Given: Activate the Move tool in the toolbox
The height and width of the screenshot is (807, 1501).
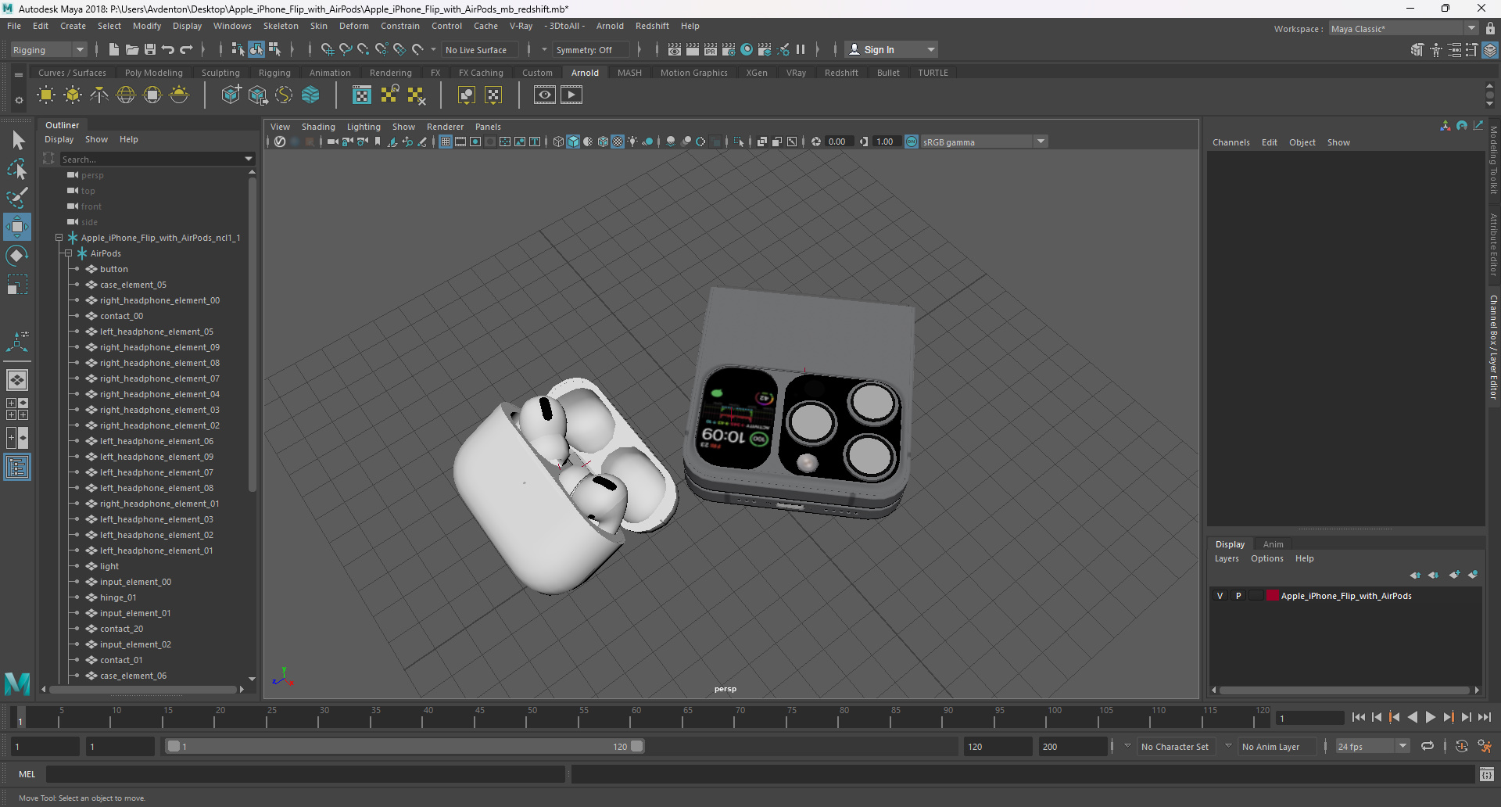Looking at the screenshot, I should point(17,227).
